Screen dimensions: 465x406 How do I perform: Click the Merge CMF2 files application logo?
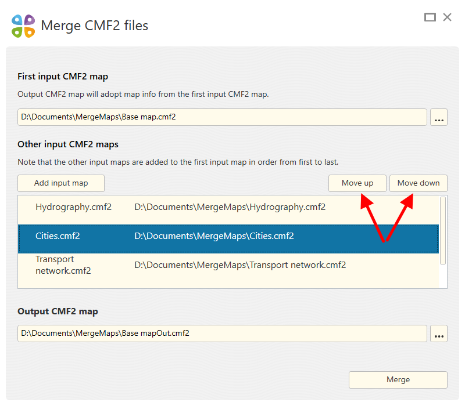click(23, 26)
